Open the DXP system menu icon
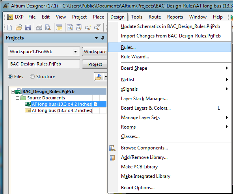 point(10,17)
